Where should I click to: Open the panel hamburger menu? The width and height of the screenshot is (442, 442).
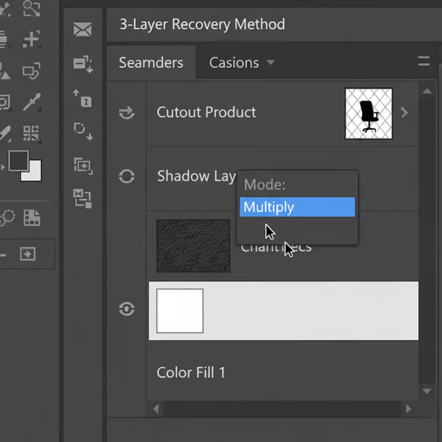click(423, 62)
